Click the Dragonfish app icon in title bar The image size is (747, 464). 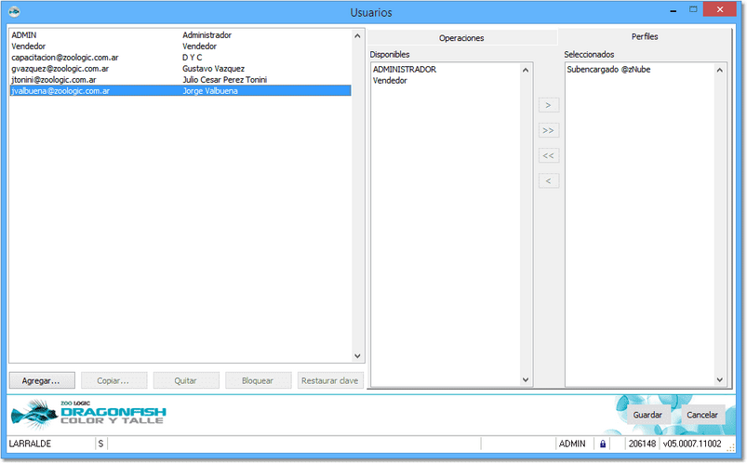[x=14, y=11]
